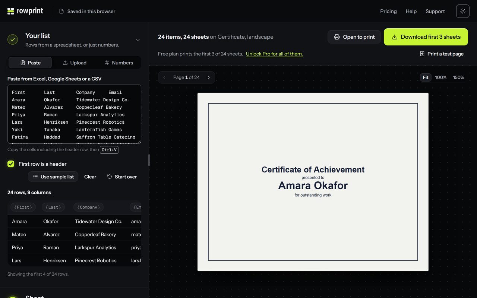477x298 pixels.
Task: Click Use sample list button
Action: (53, 177)
